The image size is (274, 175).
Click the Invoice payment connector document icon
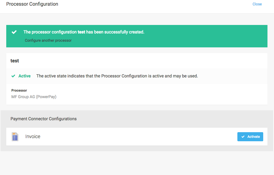pos(15,136)
